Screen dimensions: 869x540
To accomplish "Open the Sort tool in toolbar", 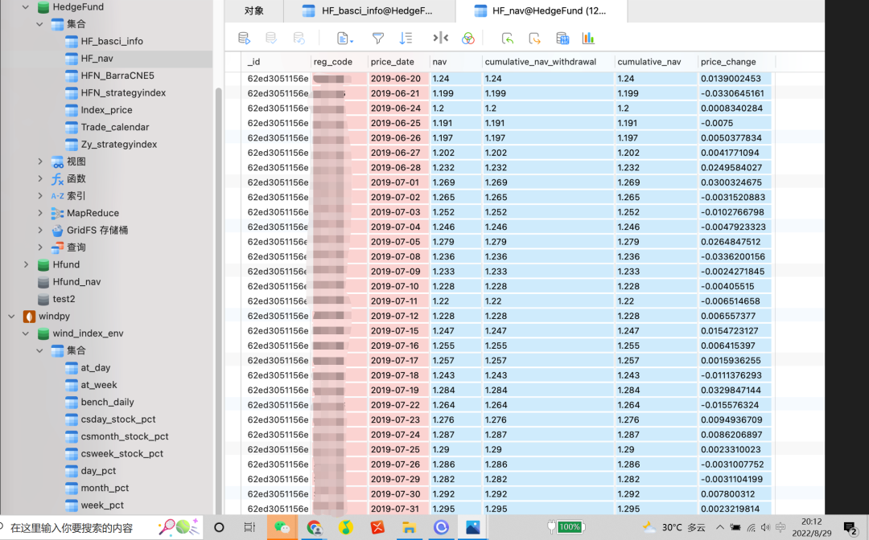I will point(406,39).
